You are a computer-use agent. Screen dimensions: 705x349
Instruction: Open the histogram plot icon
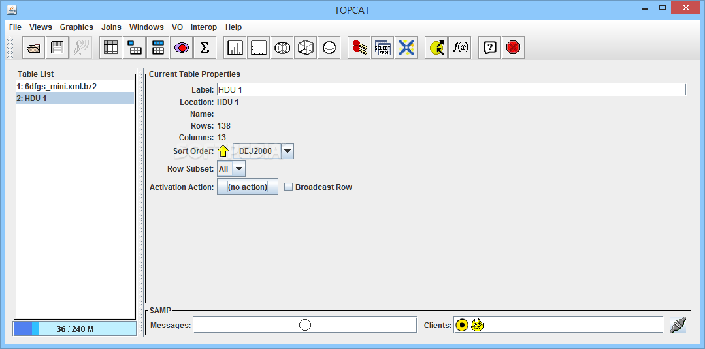coord(235,48)
